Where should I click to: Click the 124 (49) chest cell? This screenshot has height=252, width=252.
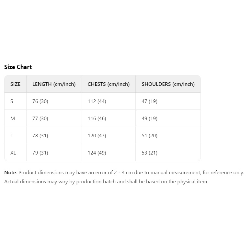click(x=97, y=153)
